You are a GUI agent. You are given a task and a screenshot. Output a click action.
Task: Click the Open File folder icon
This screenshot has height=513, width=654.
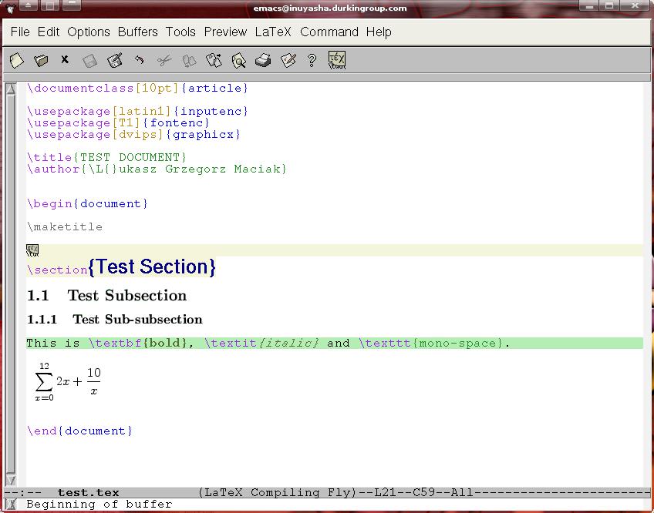(41, 60)
